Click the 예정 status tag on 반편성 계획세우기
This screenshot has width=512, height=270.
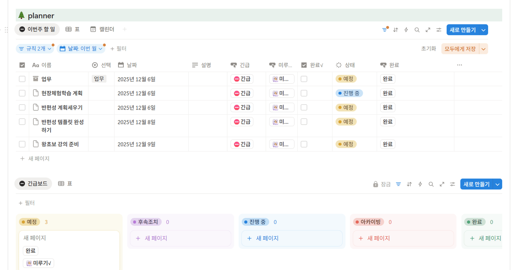346,107
